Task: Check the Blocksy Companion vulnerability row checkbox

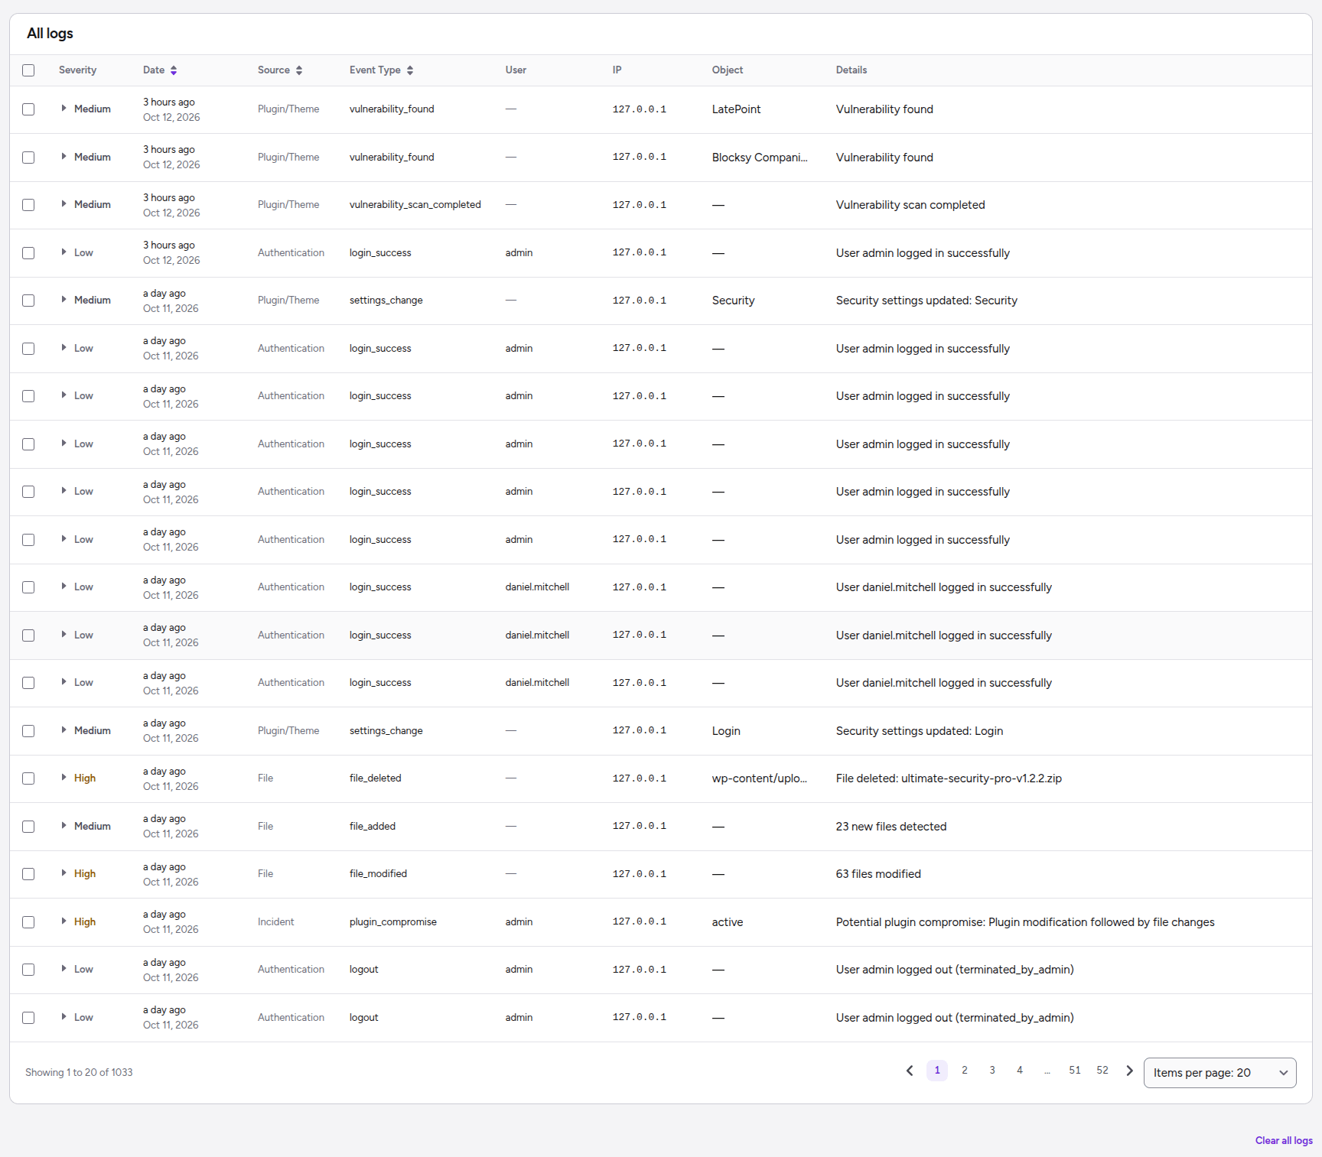Action: [x=28, y=158]
